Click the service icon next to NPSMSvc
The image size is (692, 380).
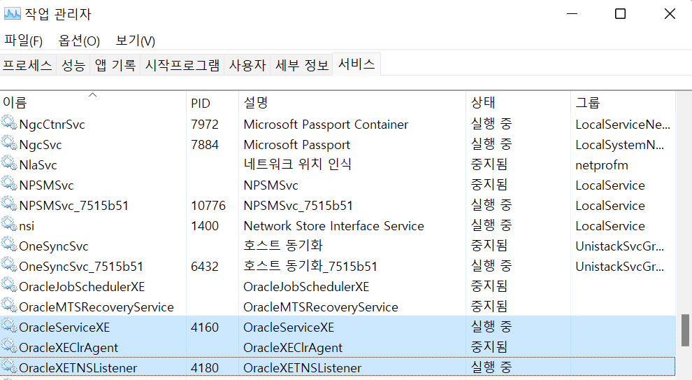click(x=9, y=183)
